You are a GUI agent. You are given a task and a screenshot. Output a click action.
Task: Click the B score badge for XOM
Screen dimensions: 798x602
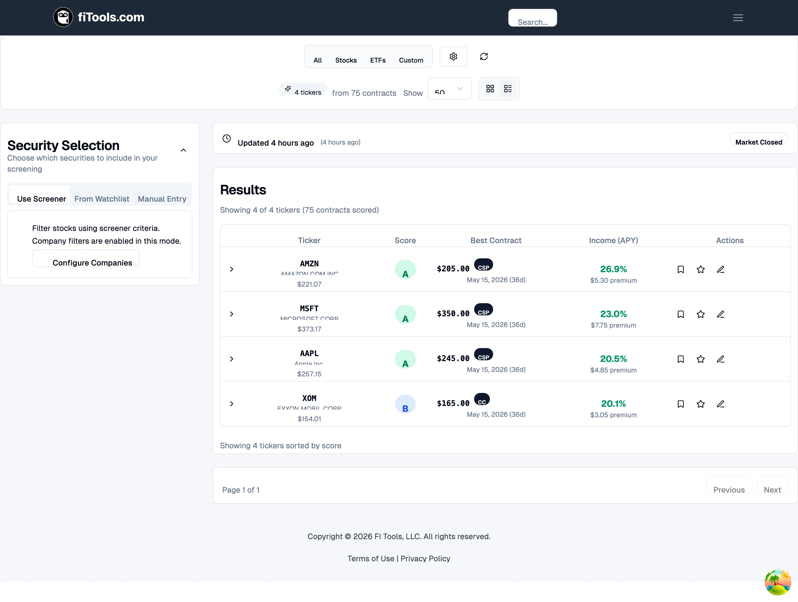click(405, 404)
